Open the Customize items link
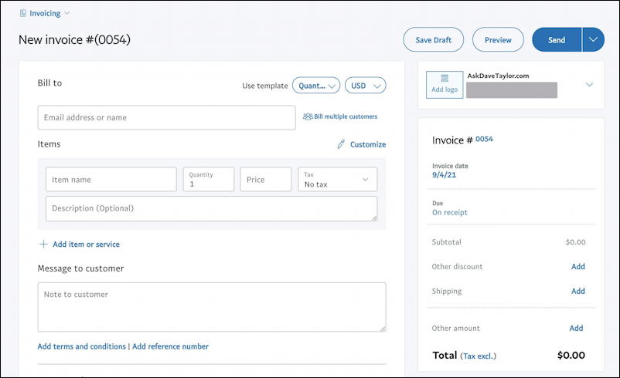The width and height of the screenshot is (620, 378). pos(368,144)
